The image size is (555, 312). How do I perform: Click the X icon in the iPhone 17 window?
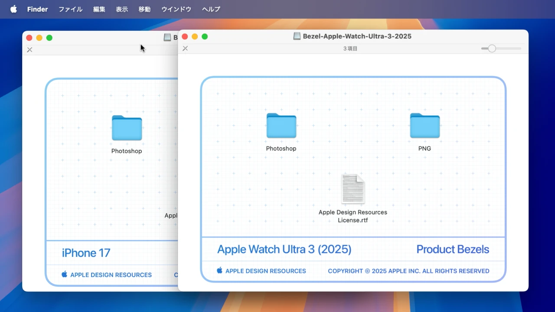point(29,50)
